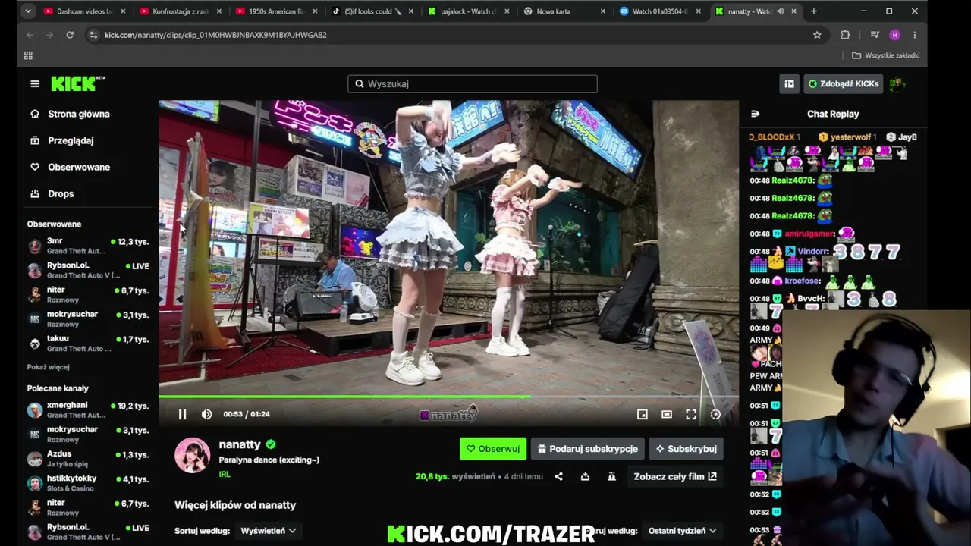Switch to the Watch 01a03504 tab
Screen dimensions: 971x546
[660, 11]
